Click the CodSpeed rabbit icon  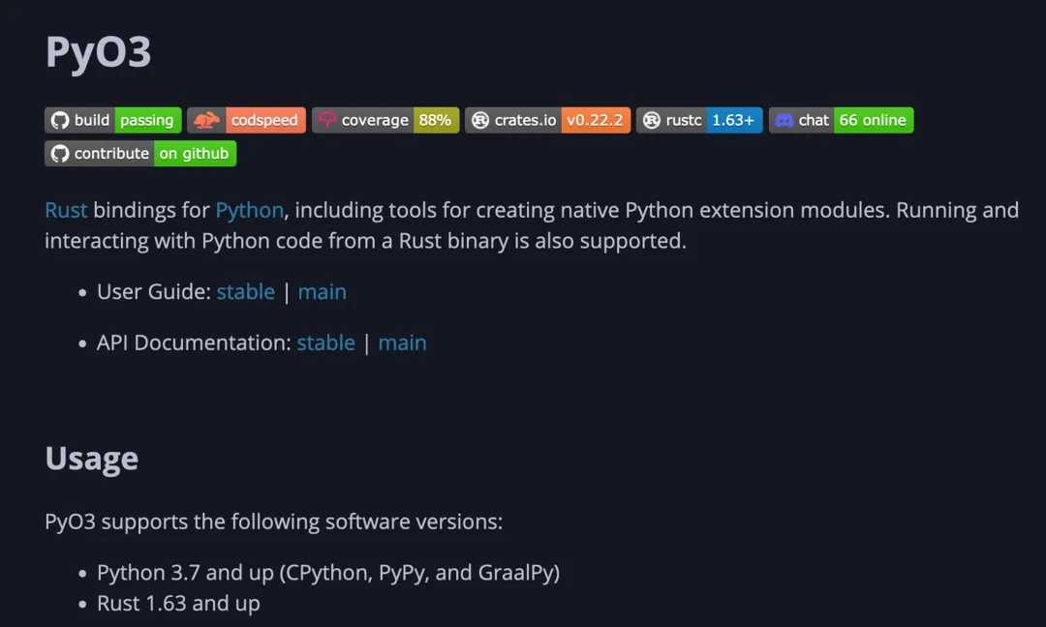206,120
